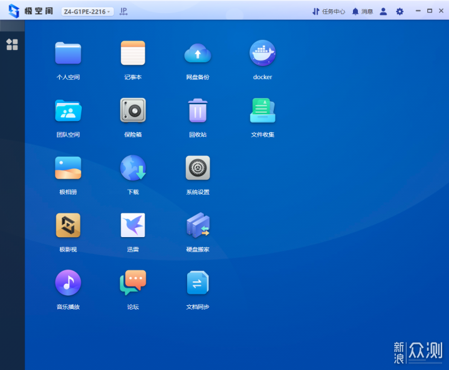This screenshot has width=449, height=370.
Task: Open the 回收站 recycle bin
Action: pyautogui.click(x=198, y=110)
